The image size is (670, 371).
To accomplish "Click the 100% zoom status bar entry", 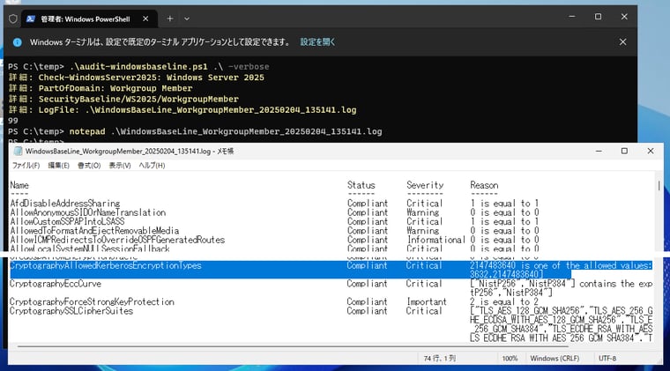I will pyautogui.click(x=510, y=359).
